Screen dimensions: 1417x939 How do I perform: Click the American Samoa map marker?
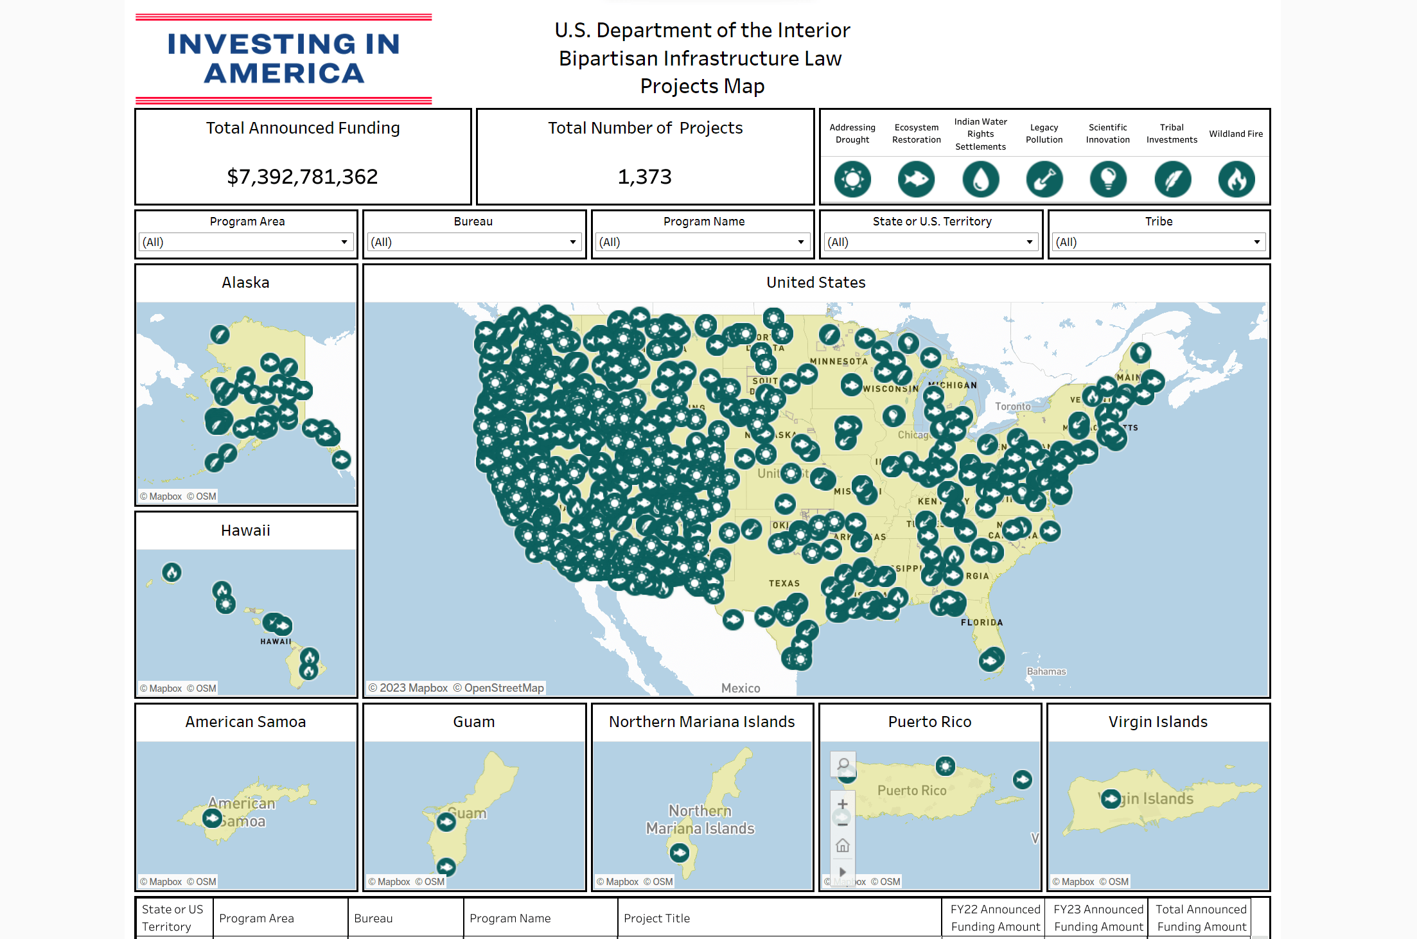click(212, 818)
